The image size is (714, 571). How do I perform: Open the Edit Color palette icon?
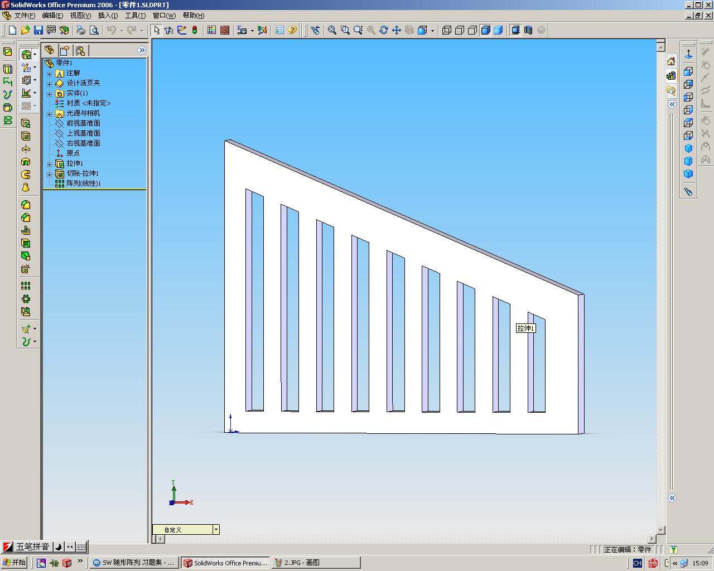(211, 30)
